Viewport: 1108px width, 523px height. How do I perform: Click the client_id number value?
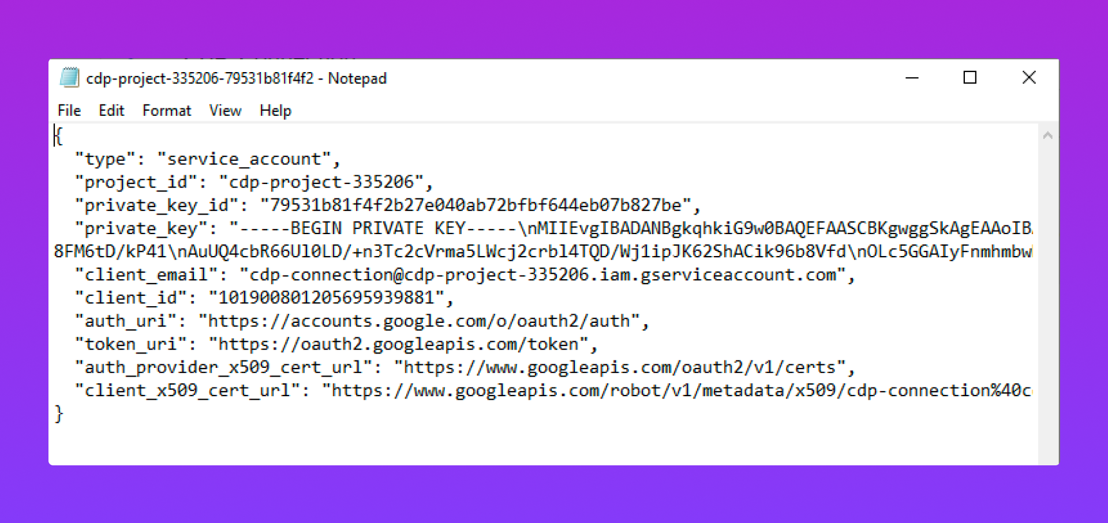tap(326, 298)
